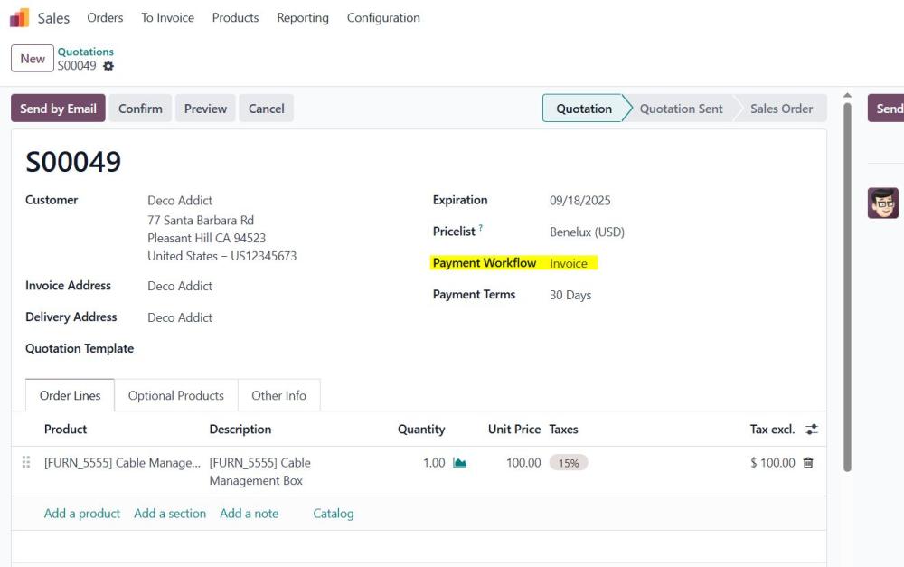Click the $ 100.00 tax excluded amount
The width and height of the screenshot is (904, 567).
coord(773,463)
